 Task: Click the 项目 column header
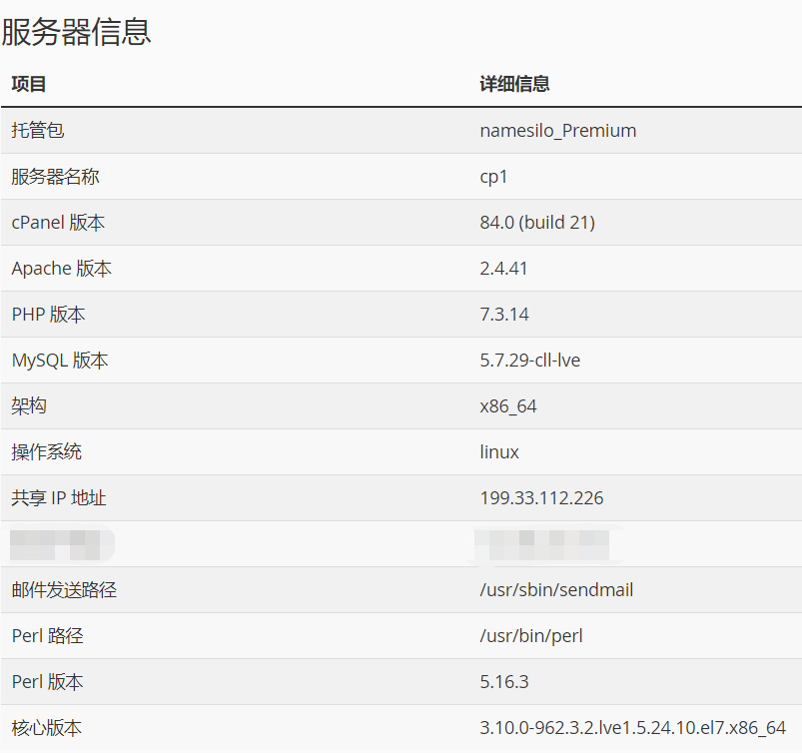(x=29, y=84)
